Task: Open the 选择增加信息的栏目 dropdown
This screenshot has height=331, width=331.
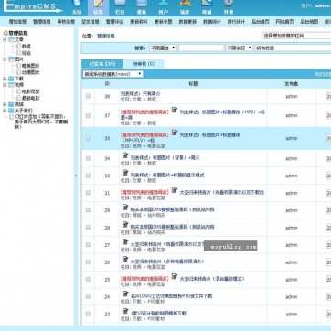Action: 296,36
